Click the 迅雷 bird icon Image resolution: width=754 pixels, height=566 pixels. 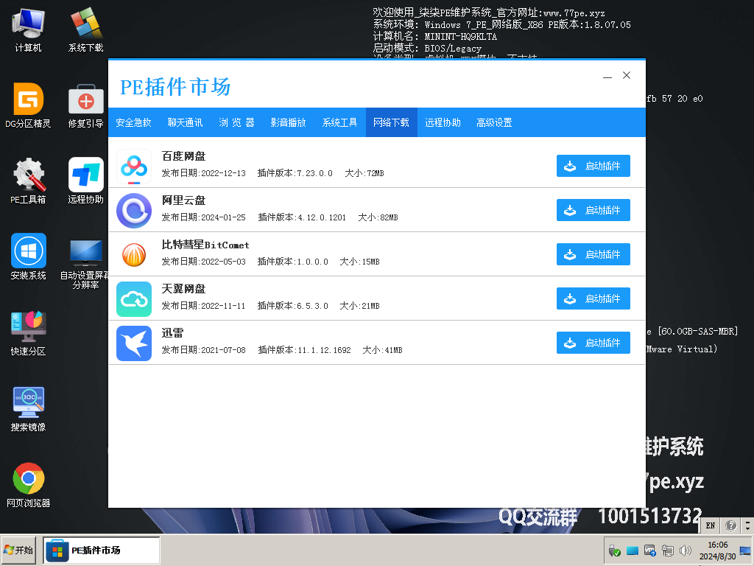pos(134,343)
